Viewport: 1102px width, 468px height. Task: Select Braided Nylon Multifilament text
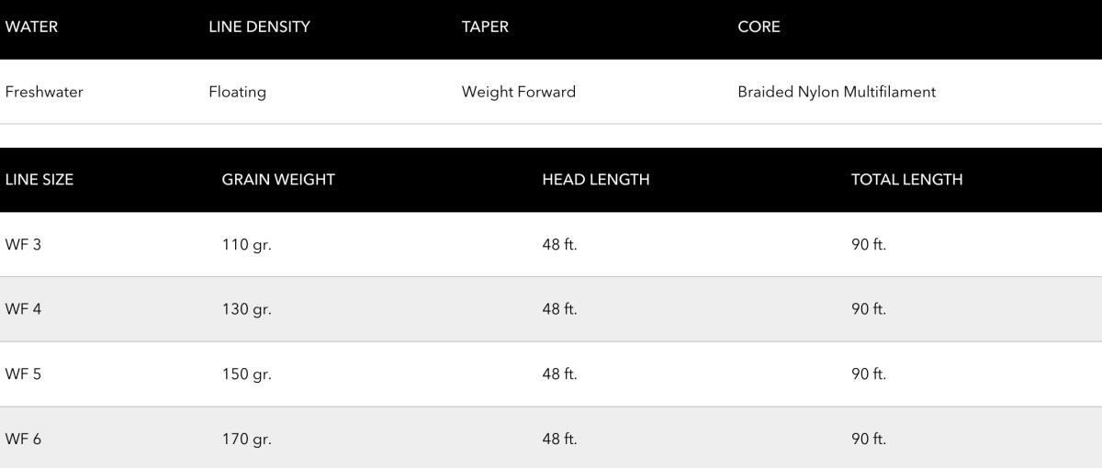coord(837,92)
